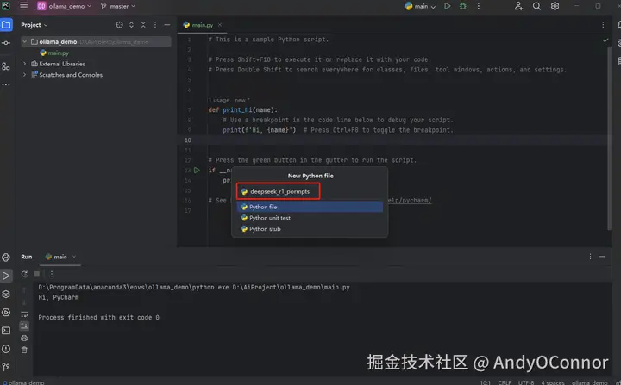Viewport: 621px width, 385px height.
Task: Click the gutter run arrow beside if __name__
Action: tap(197, 171)
